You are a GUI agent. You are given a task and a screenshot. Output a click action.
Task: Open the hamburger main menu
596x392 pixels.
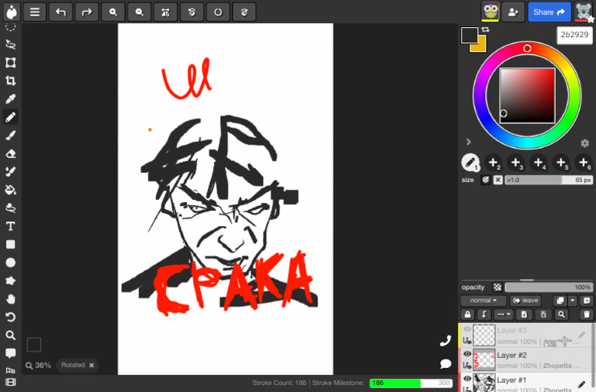pyautogui.click(x=35, y=12)
